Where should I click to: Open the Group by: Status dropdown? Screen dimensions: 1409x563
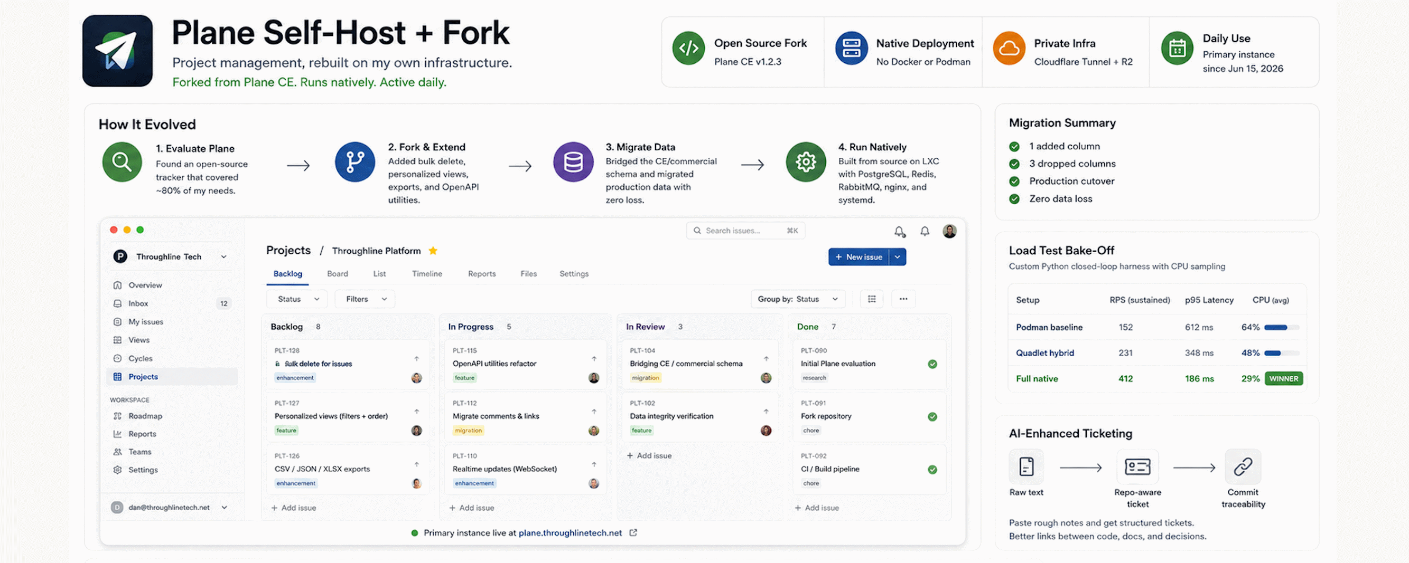pyautogui.click(x=798, y=299)
